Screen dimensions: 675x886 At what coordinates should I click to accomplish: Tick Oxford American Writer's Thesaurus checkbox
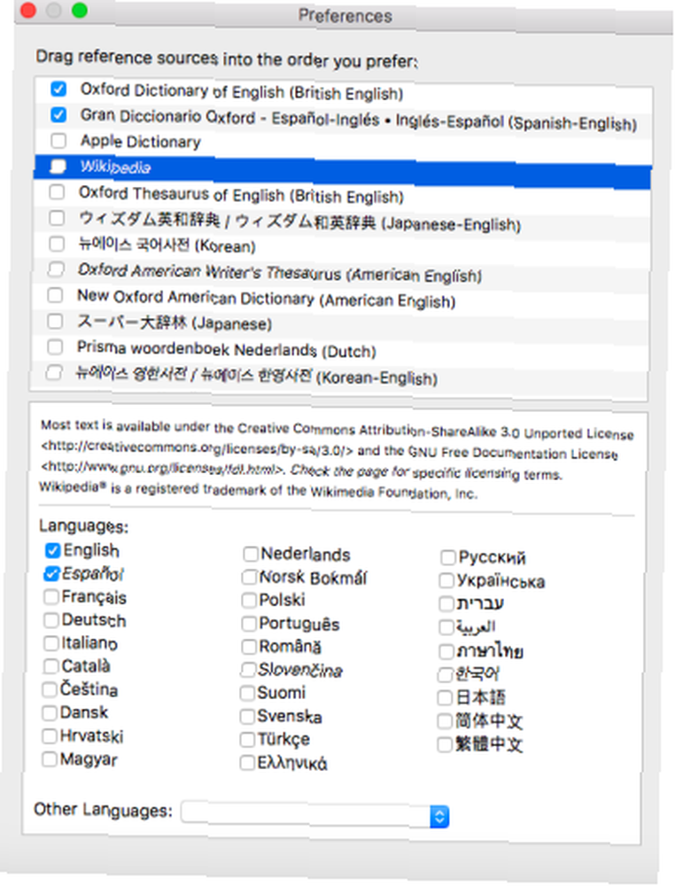tap(56, 269)
